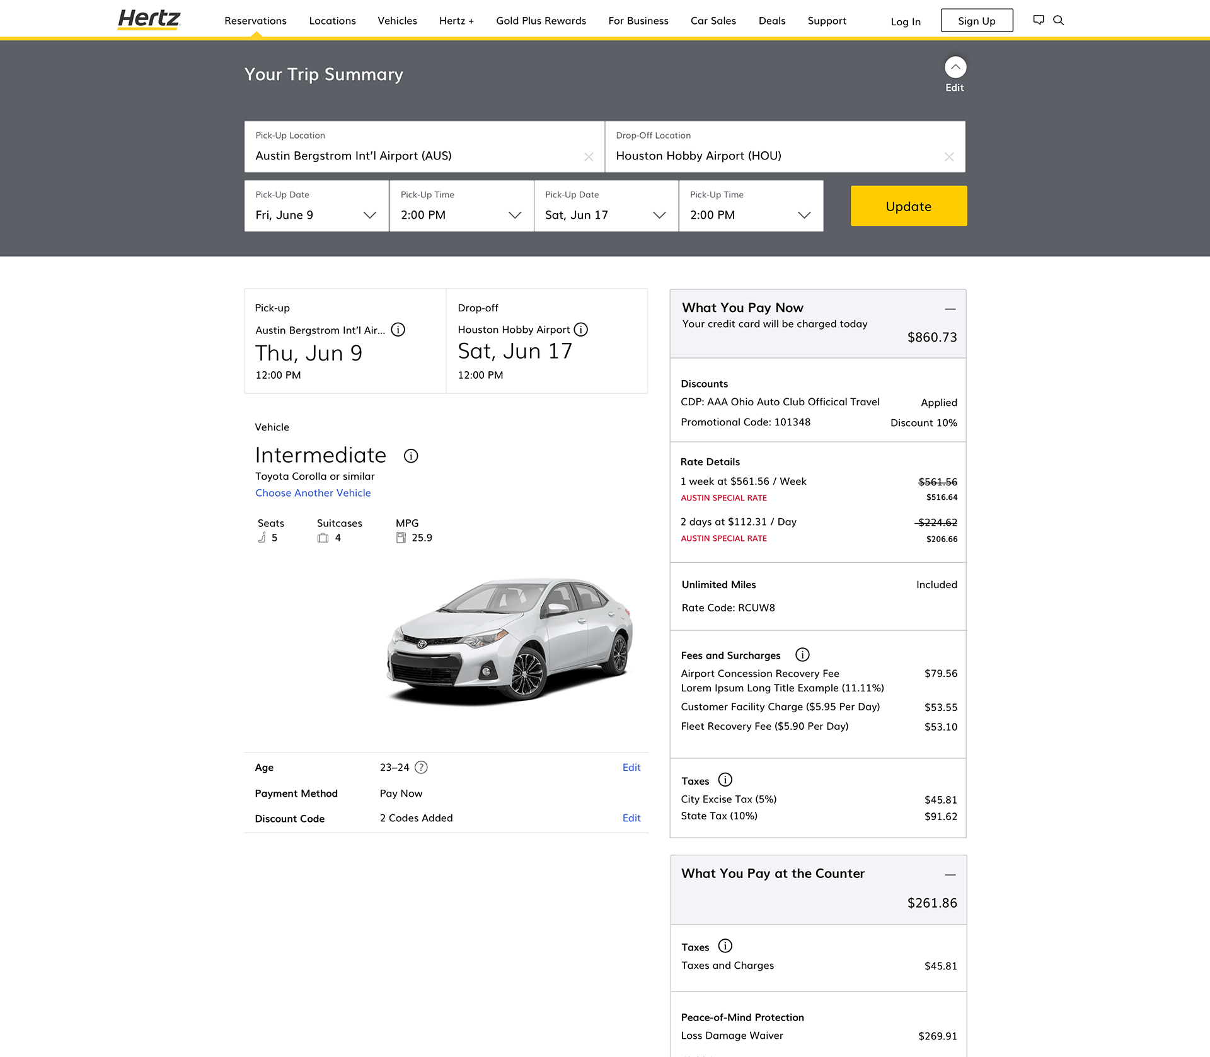This screenshot has height=1057, width=1210.
Task: Open the Support menu
Action: click(x=827, y=21)
